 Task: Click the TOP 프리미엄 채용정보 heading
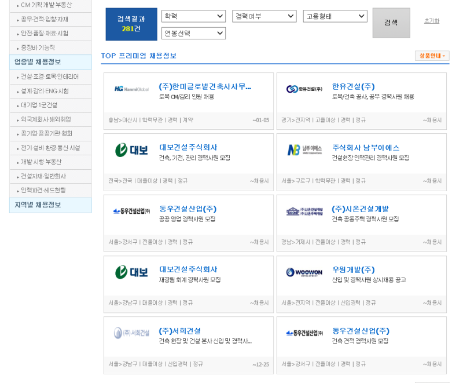point(138,56)
